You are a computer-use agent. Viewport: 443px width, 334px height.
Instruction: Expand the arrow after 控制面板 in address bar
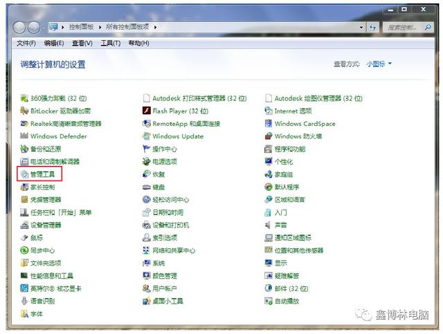[100, 27]
